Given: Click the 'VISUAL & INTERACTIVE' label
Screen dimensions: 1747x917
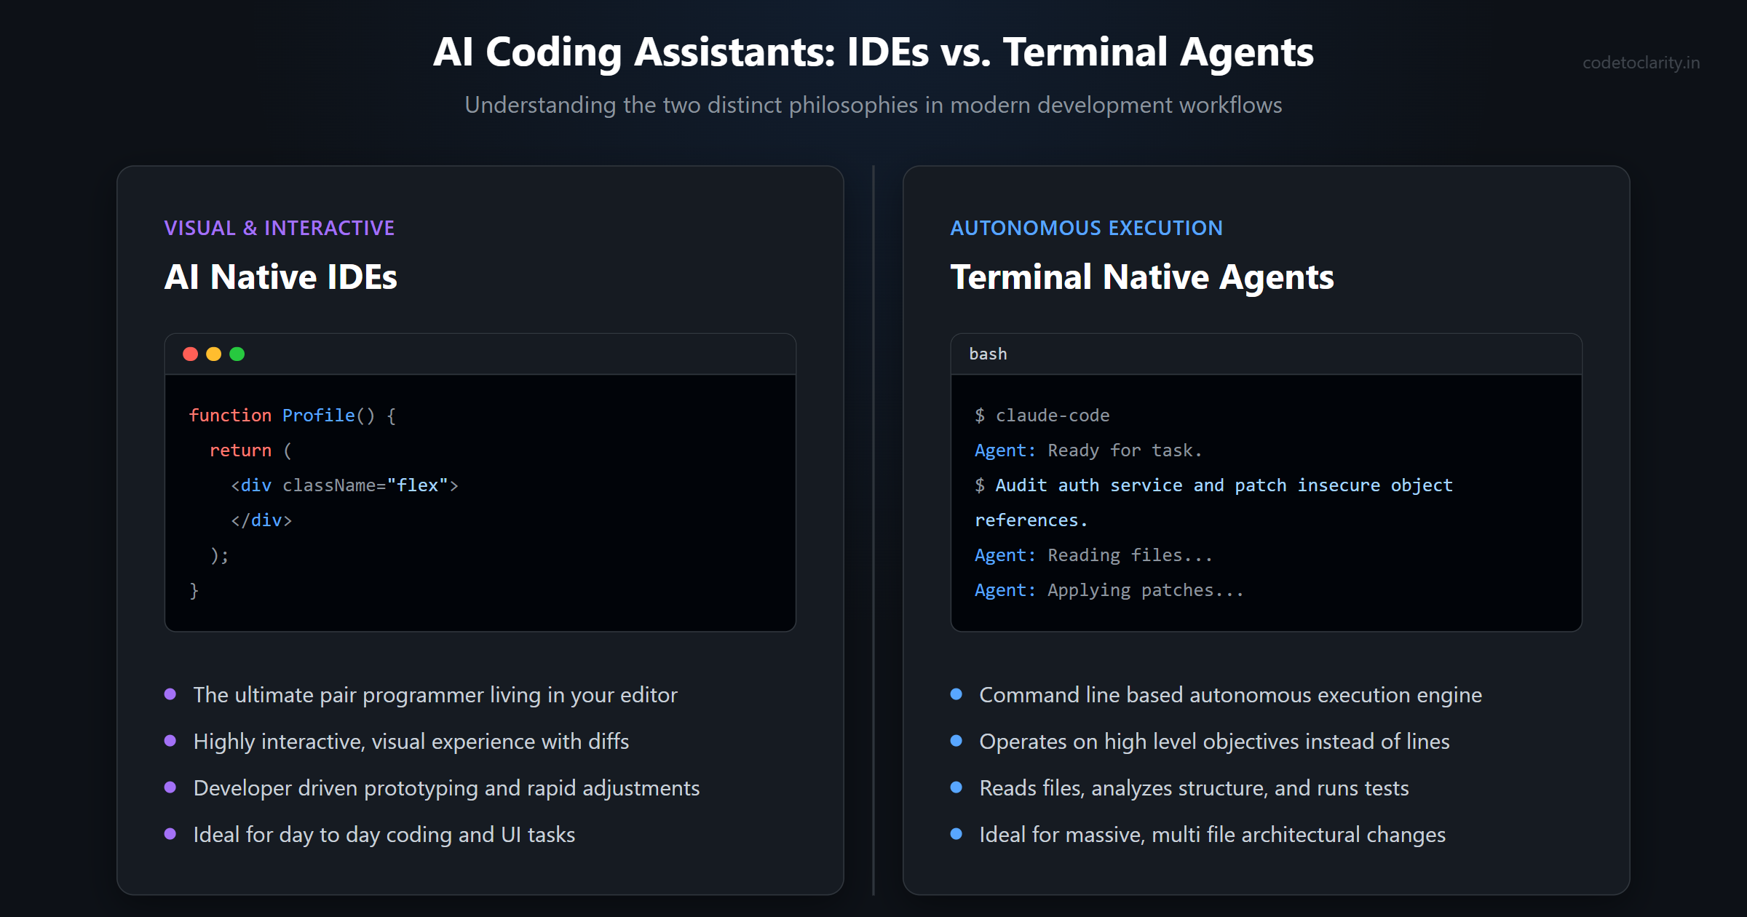Looking at the screenshot, I should tap(280, 228).
